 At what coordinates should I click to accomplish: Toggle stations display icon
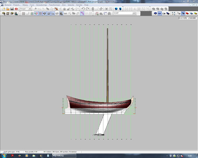[x=45, y=14]
